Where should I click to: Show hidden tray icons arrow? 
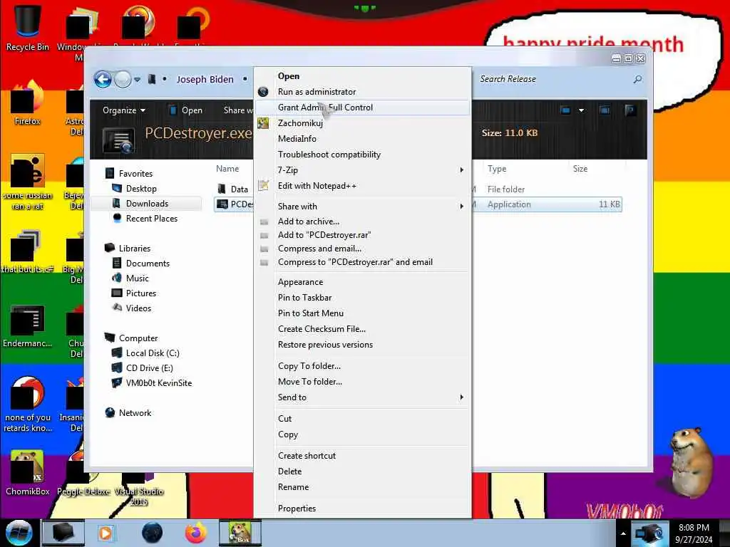click(x=623, y=533)
